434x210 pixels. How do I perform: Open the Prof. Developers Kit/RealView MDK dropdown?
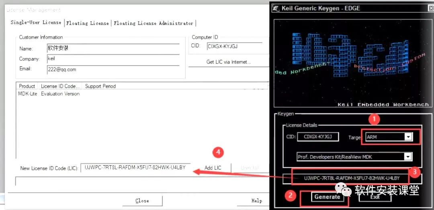pos(354,157)
